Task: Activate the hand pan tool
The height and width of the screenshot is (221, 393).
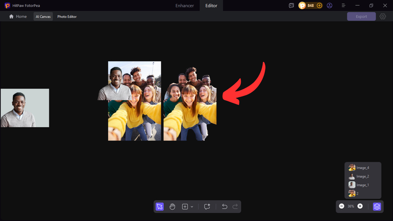Action: coord(172,207)
